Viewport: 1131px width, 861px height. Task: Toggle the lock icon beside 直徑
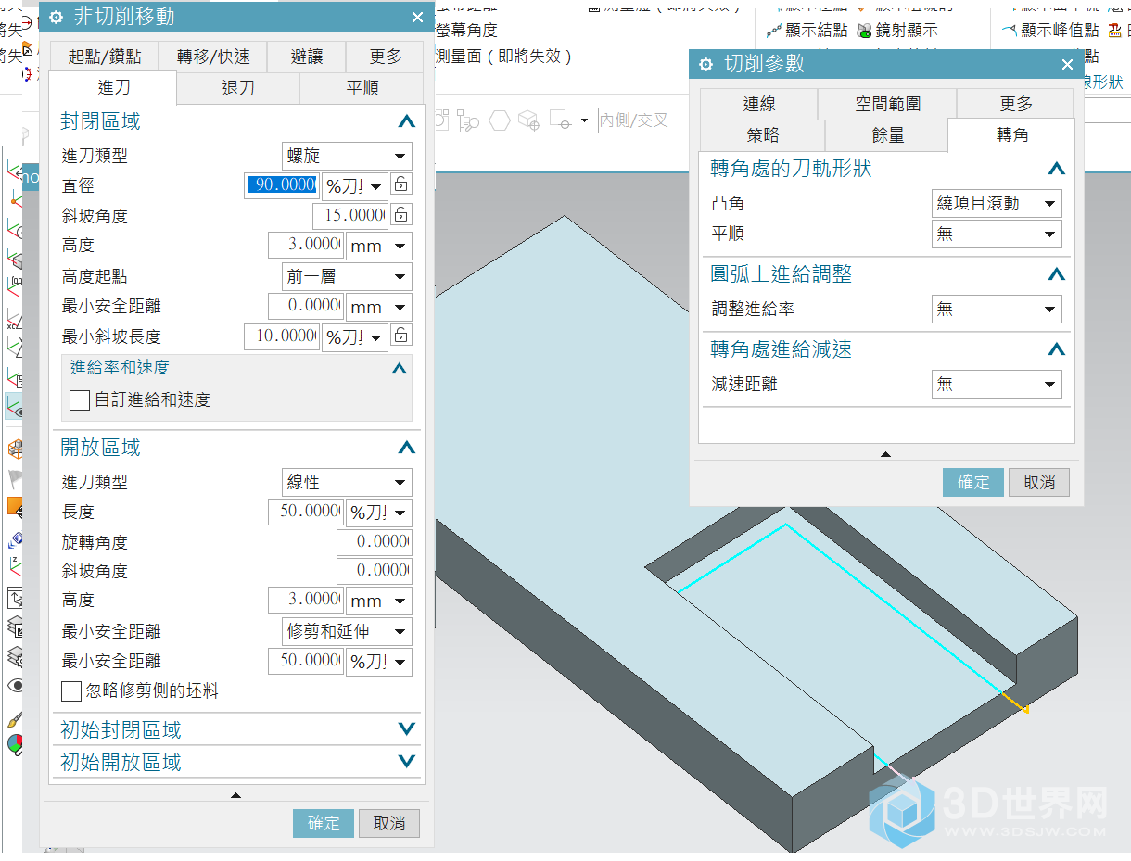pyautogui.click(x=400, y=184)
